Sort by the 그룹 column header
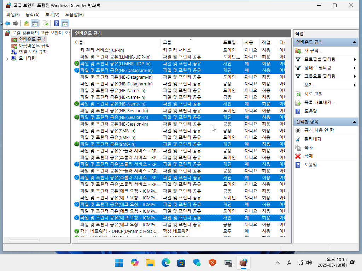 191,42
